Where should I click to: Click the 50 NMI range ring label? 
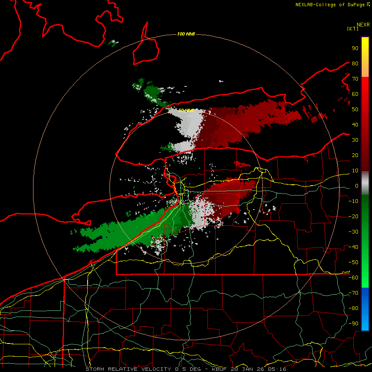pyautogui.click(x=186, y=110)
